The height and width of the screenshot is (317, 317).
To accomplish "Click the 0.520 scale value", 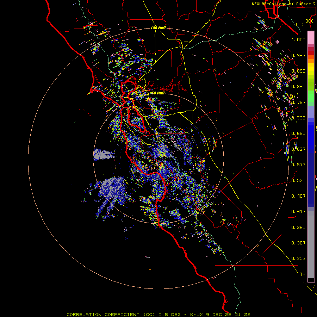I will point(298,181).
